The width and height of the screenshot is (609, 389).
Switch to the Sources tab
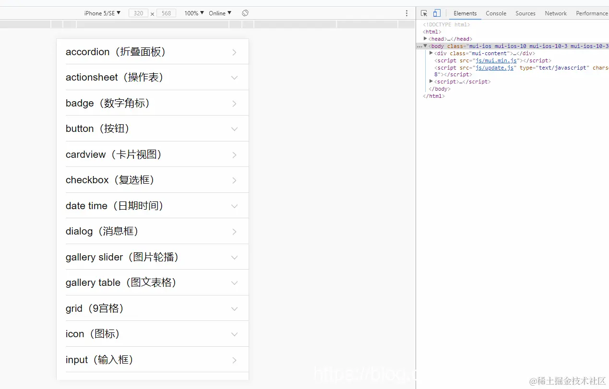coord(525,13)
